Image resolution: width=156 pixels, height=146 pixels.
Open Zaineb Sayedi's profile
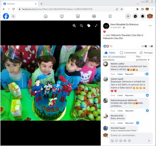point(117,79)
